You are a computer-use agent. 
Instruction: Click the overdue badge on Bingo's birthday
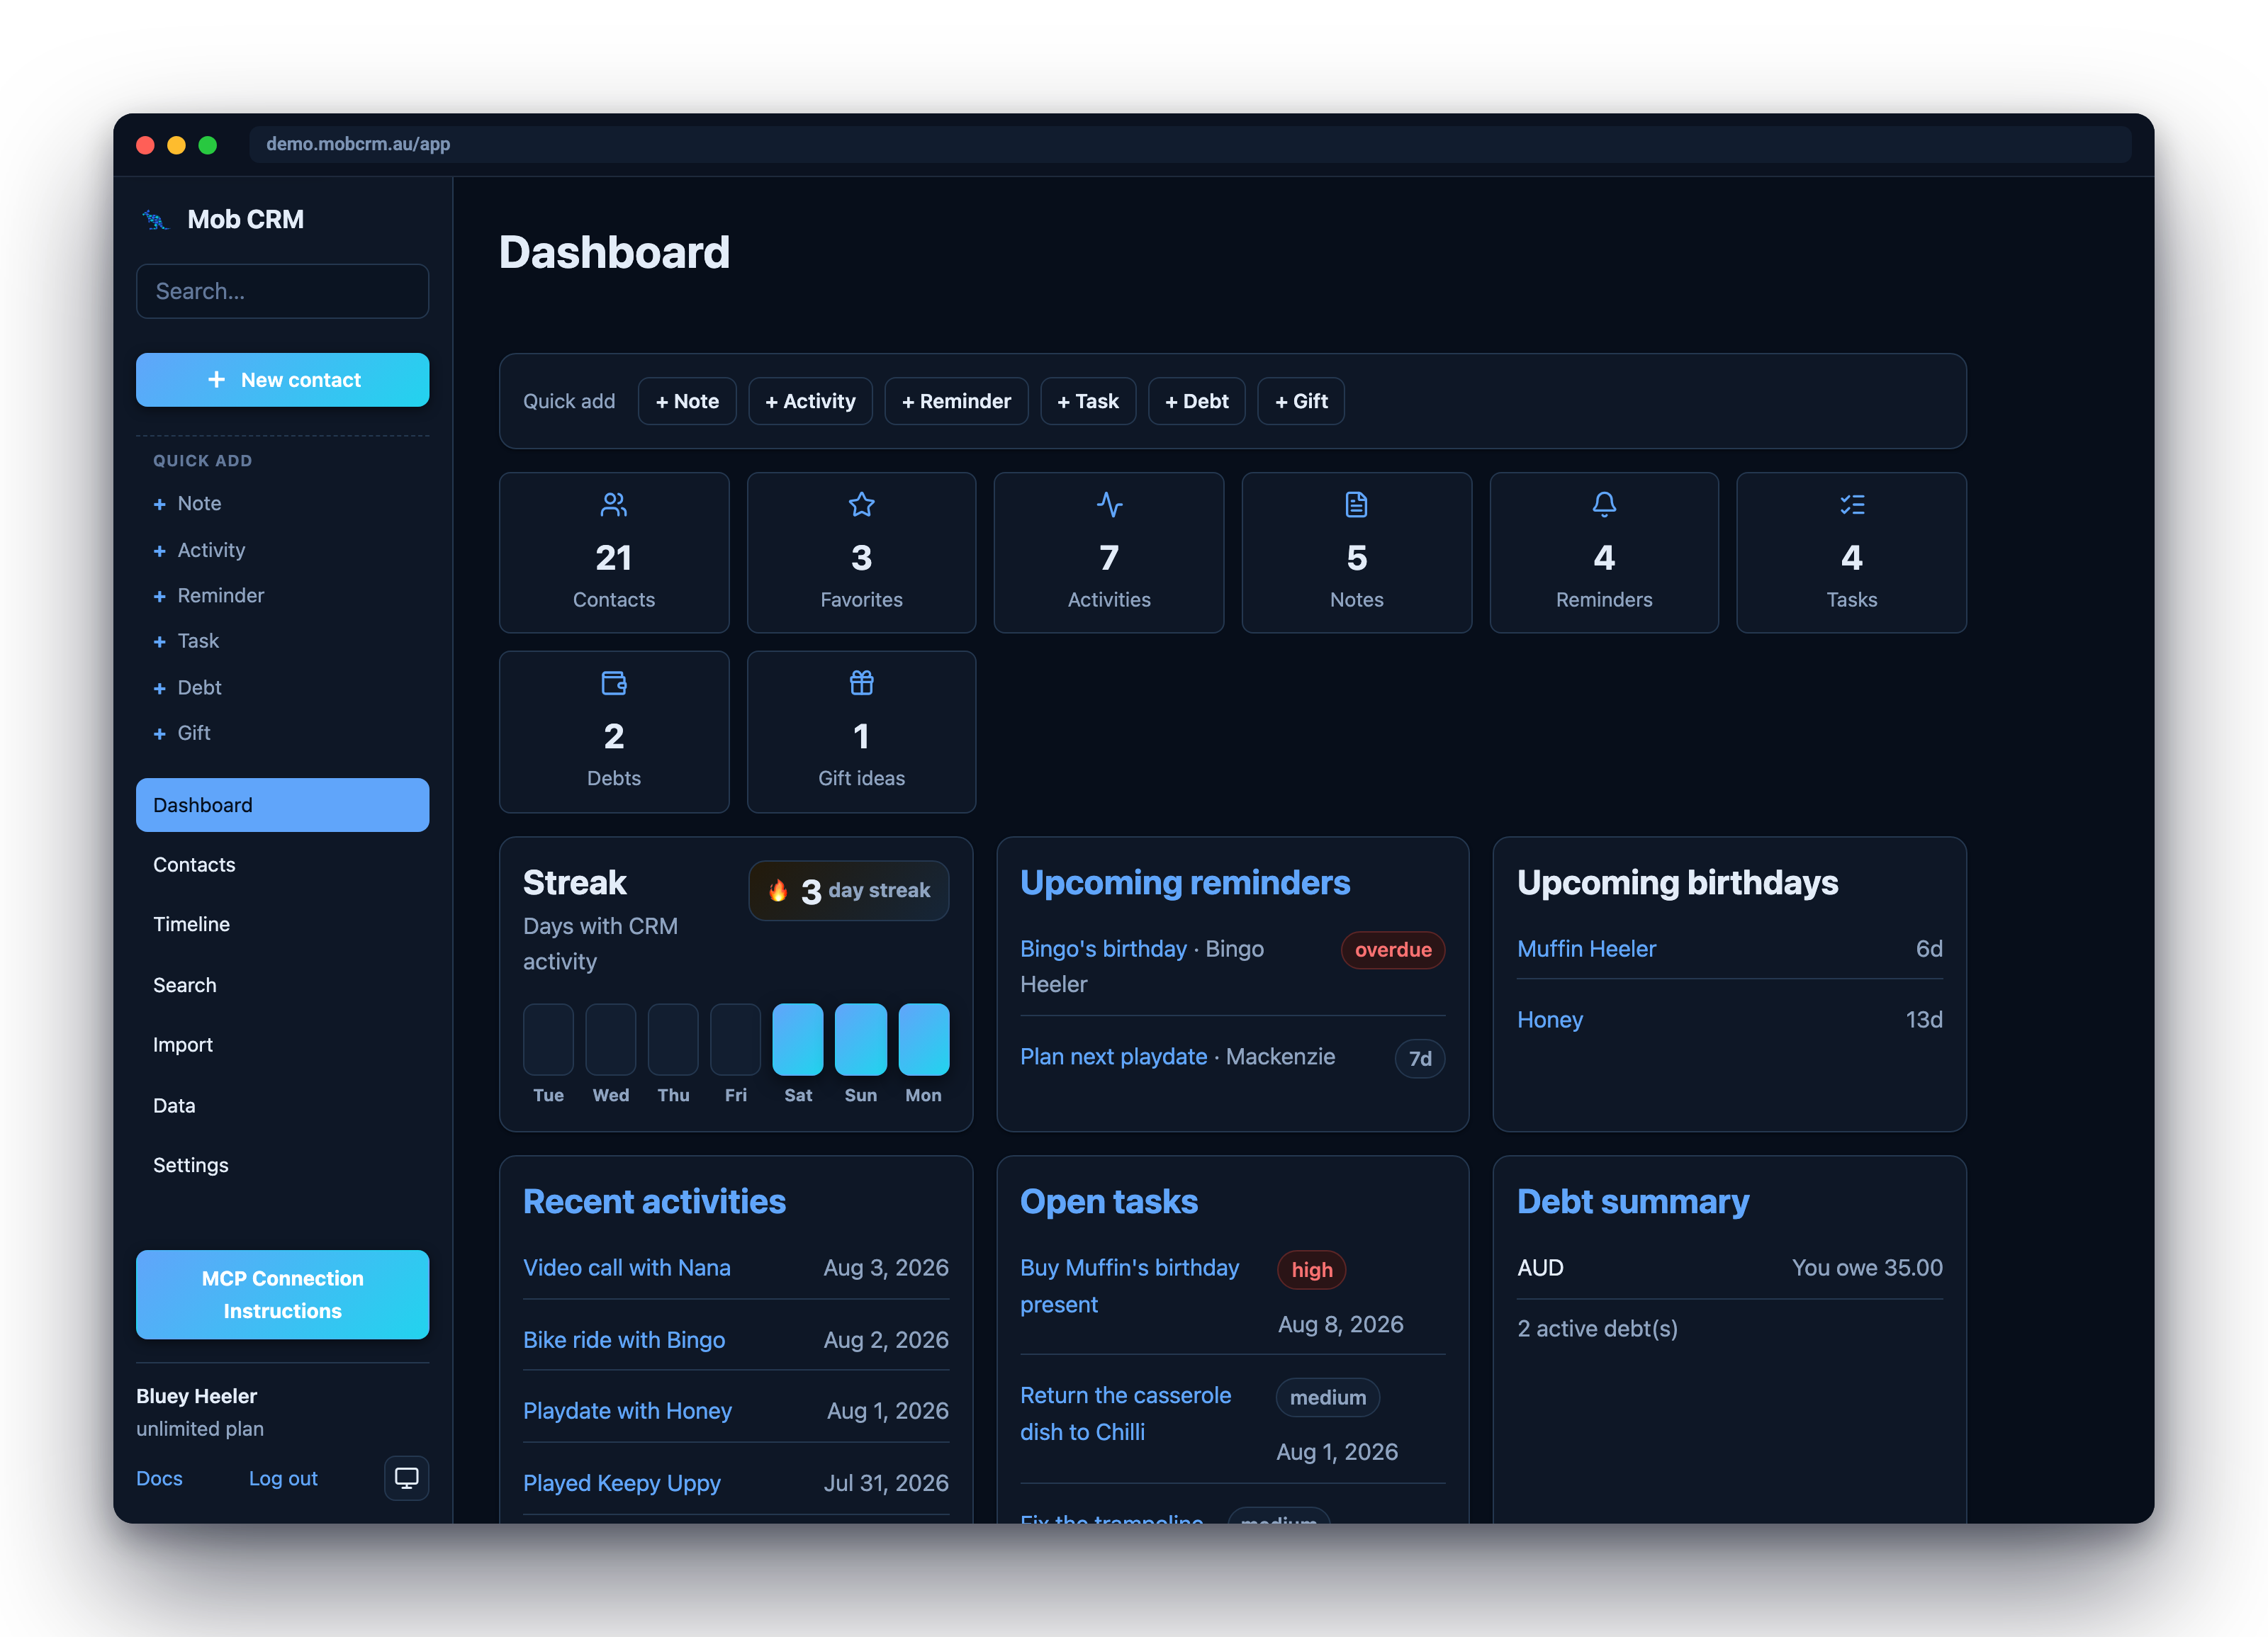tap(1393, 950)
